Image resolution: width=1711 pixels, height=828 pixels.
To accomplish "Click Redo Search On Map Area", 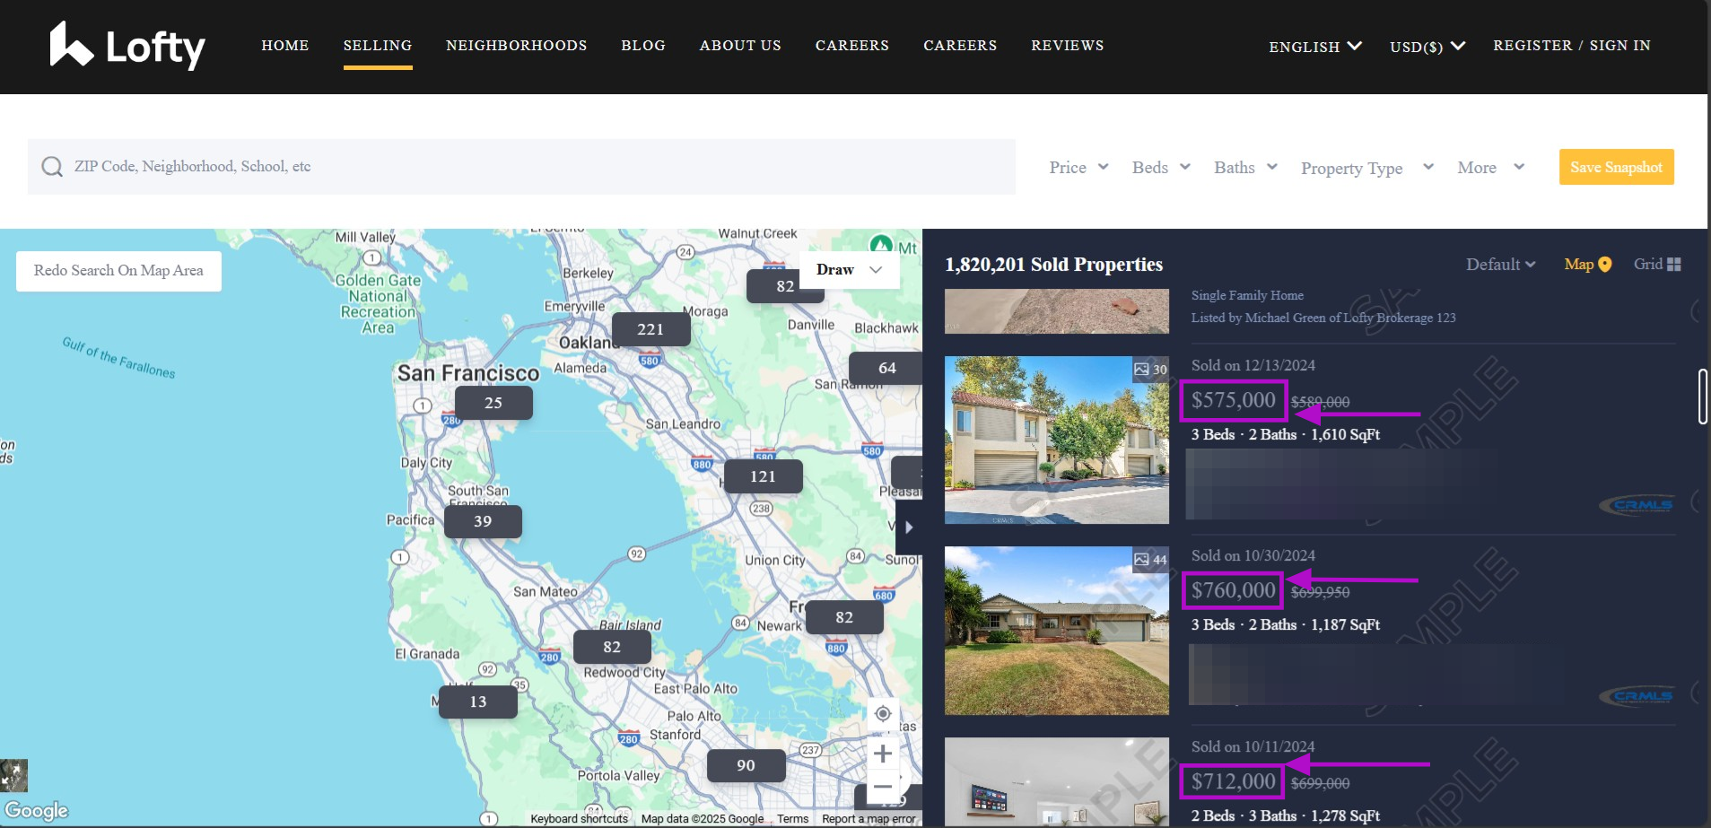I will [118, 271].
